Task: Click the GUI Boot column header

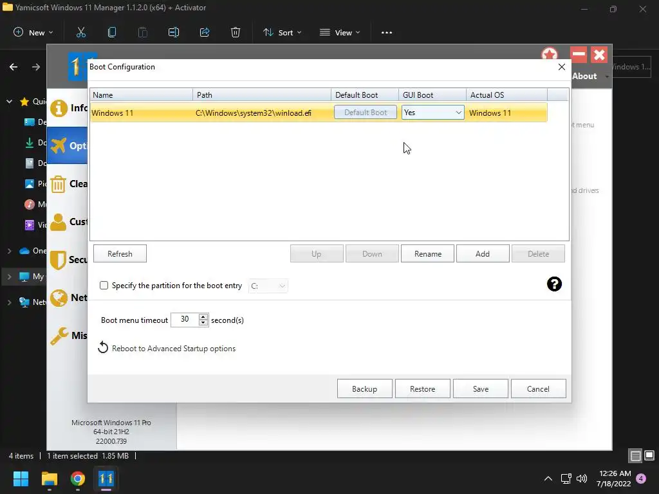Action: 432,95
